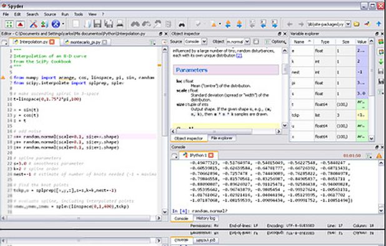
Task: Click the save all files icon
Action: (109, 24)
